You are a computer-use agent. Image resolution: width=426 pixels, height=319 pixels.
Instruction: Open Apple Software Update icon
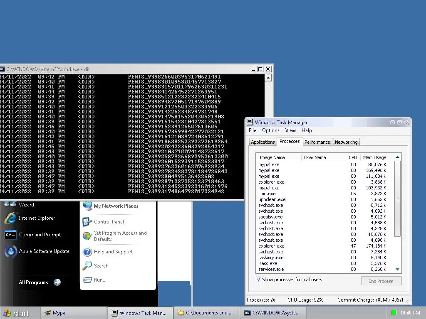coord(11,251)
